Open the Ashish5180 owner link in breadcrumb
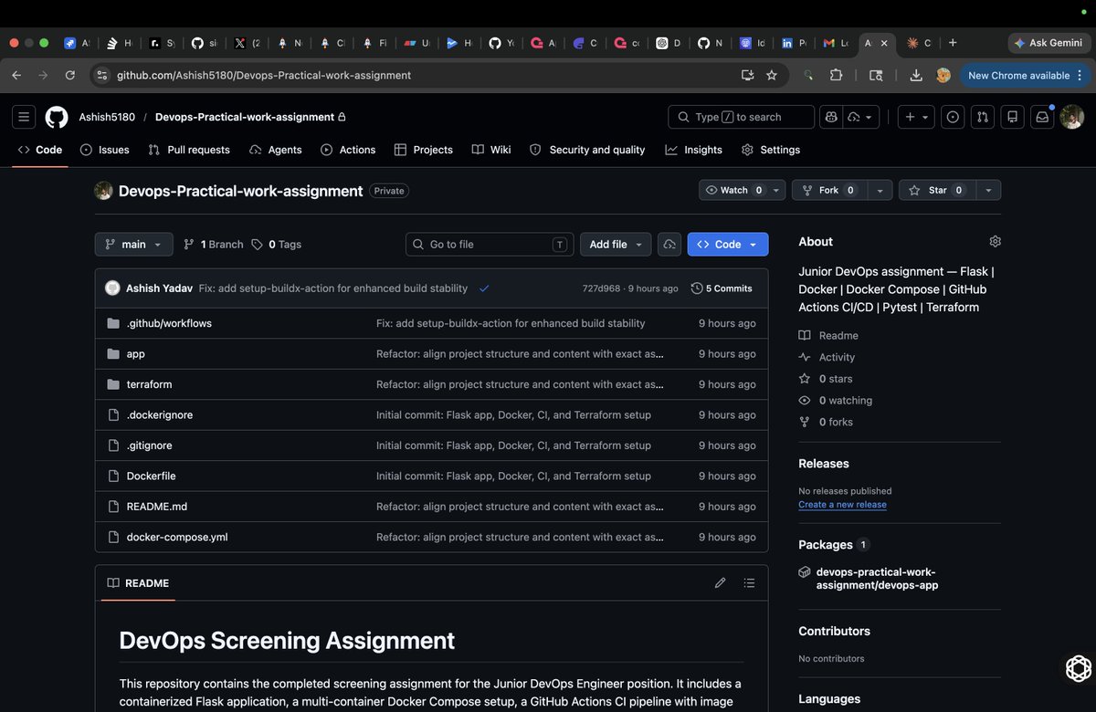Image resolution: width=1096 pixels, height=712 pixels. click(x=107, y=117)
